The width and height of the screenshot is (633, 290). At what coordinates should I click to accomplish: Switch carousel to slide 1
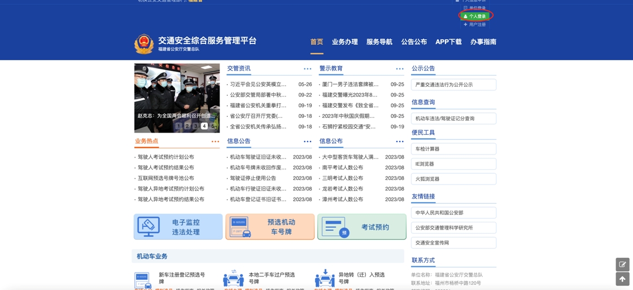(x=179, y=126)
